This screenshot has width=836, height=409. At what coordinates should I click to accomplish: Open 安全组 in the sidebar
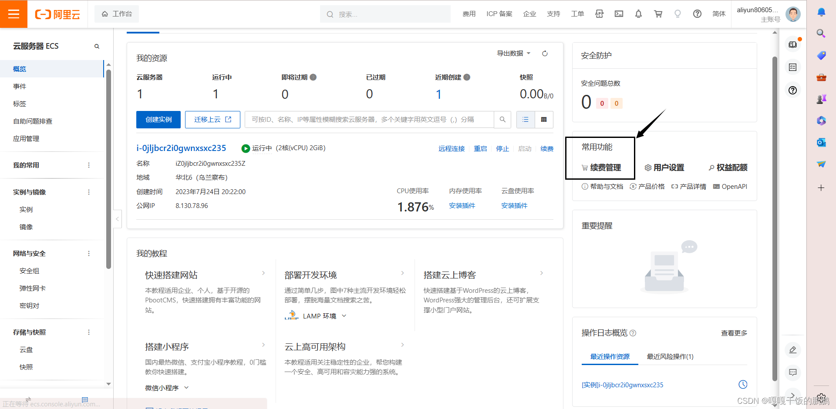coord(29,271)
